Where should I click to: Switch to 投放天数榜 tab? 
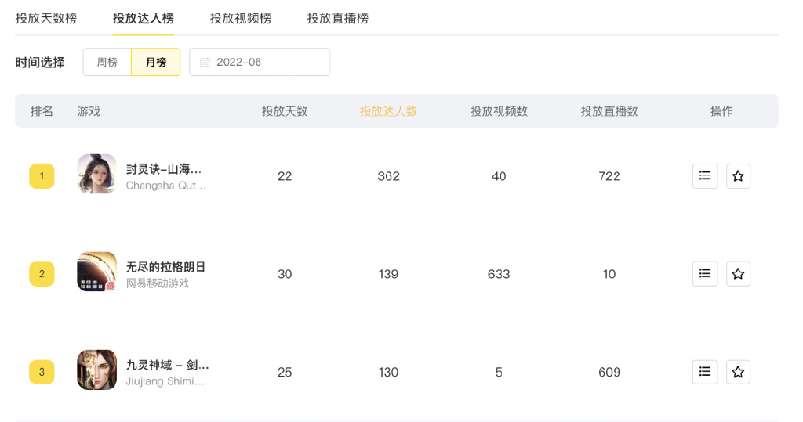(x=46, y=18)
